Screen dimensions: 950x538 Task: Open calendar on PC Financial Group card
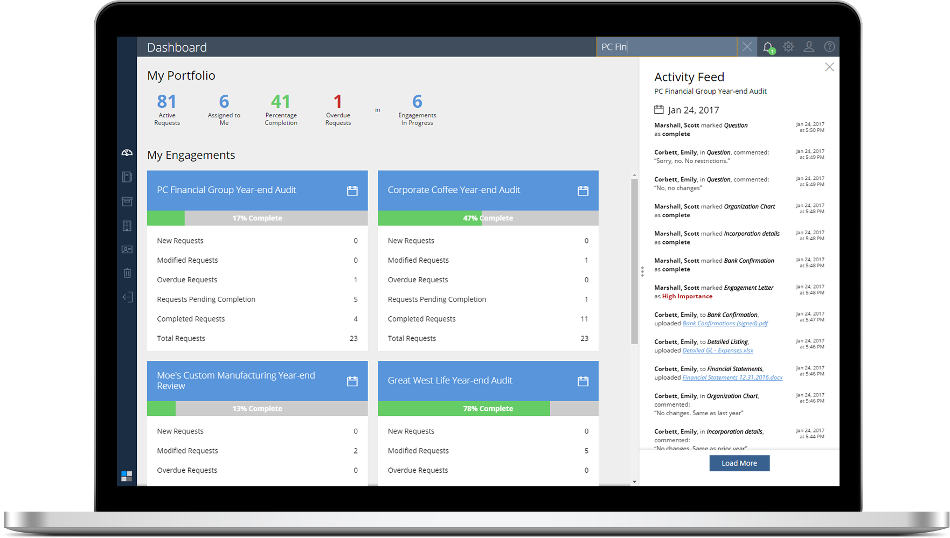click(x=352, y=191)
